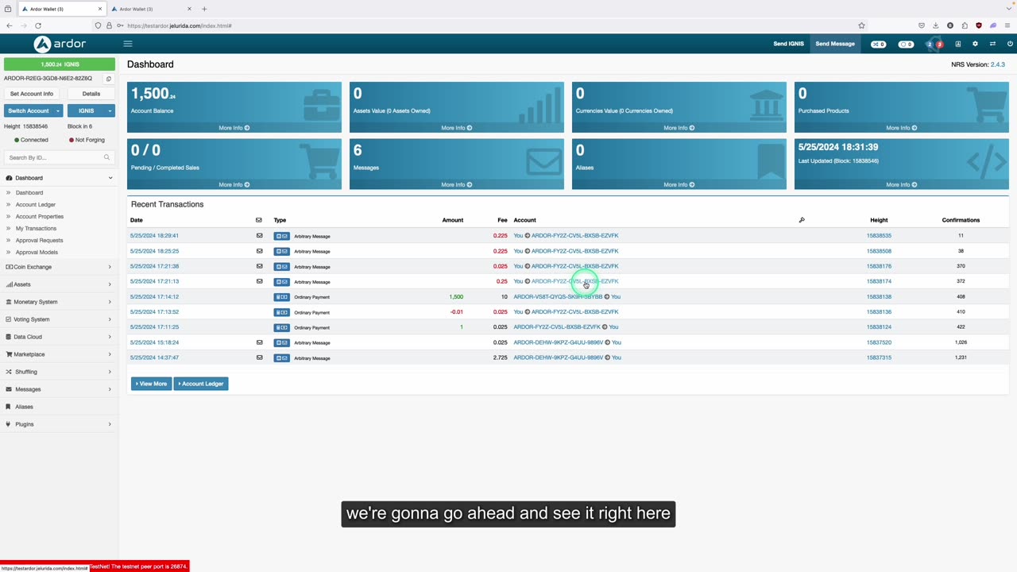Open Switch Account dropdown arrow

58,110
